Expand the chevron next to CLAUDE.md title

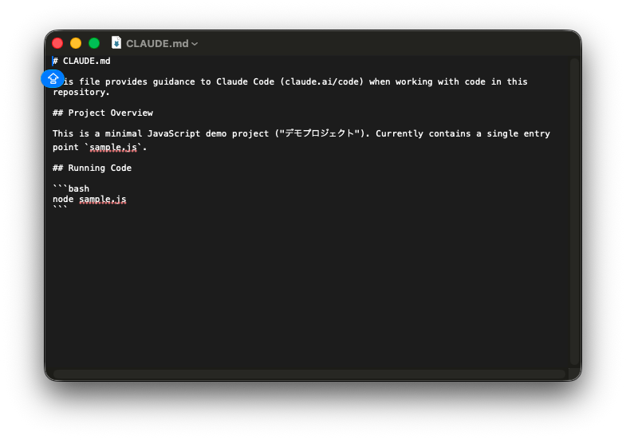(x=195, y=44)
